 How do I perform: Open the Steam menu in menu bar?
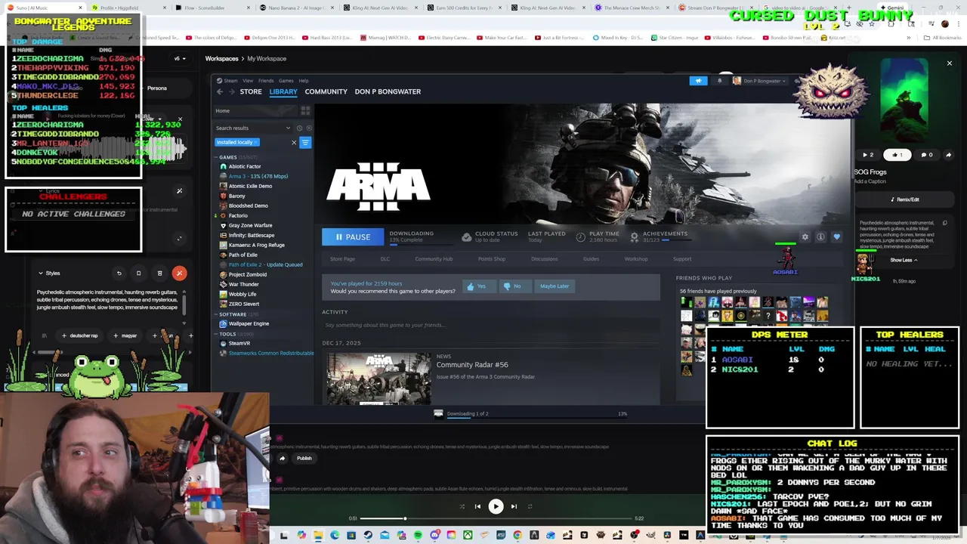point(230,81)
